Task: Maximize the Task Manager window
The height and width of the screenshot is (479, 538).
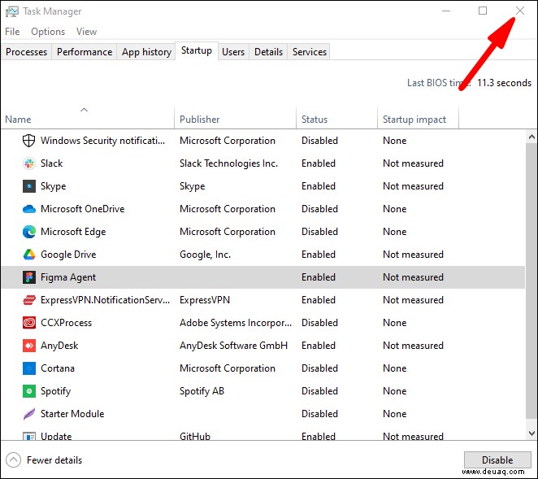Action: point(483,11)
